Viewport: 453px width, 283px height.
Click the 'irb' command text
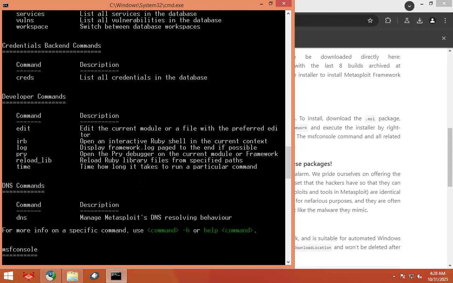point(22,141)
